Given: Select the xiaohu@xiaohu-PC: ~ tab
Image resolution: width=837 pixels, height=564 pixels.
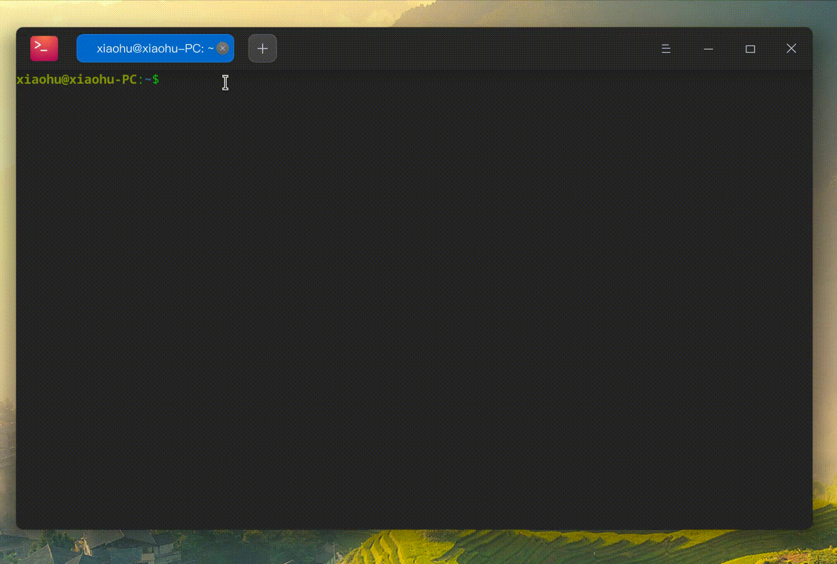Looking at the screenshot, I should (x=155, y=48).
